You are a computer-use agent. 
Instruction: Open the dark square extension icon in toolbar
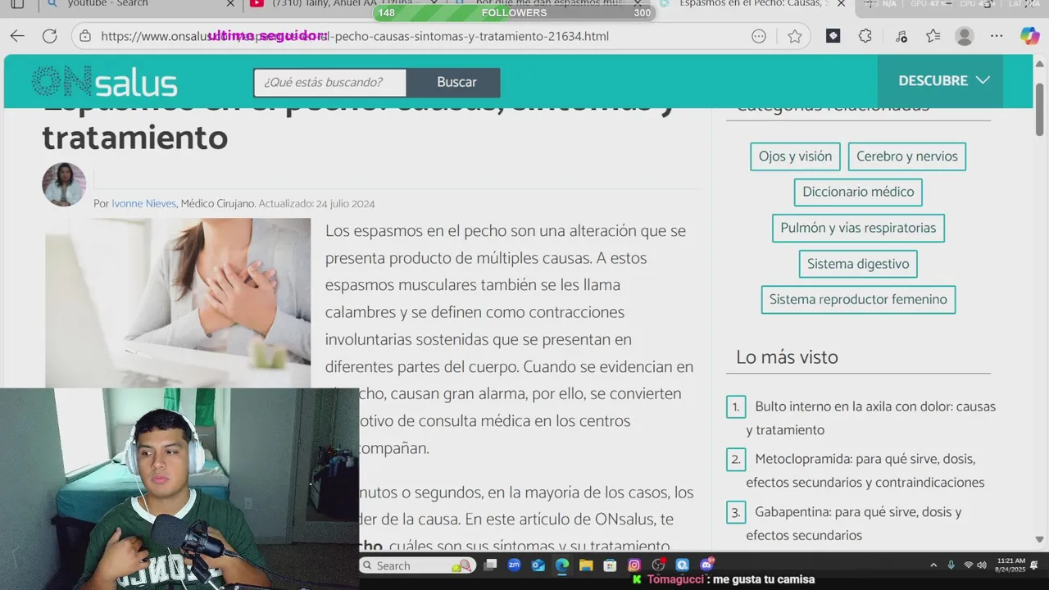[x=833, y=36]
